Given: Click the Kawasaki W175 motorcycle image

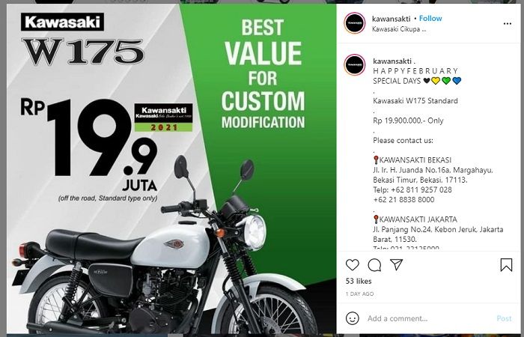Looking at the screenshot, I should coord(157,254).
